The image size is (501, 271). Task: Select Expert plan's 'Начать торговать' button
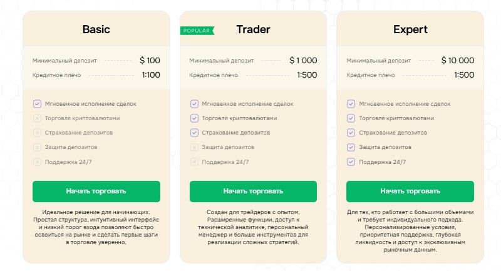pyautogui.click(x=410, y=191)
